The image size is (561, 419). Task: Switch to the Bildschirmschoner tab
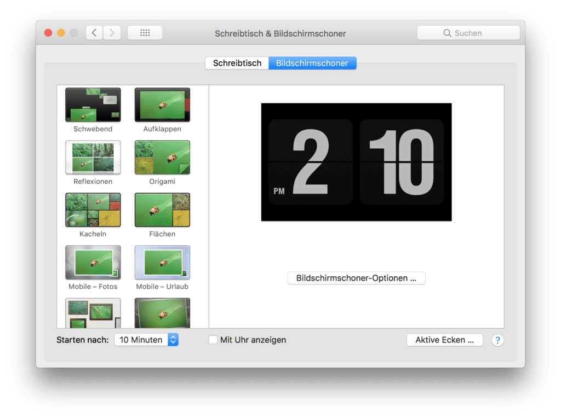click(312, 63)
